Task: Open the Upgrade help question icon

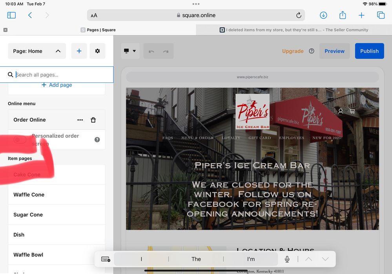Action: [x=312, y=51]
